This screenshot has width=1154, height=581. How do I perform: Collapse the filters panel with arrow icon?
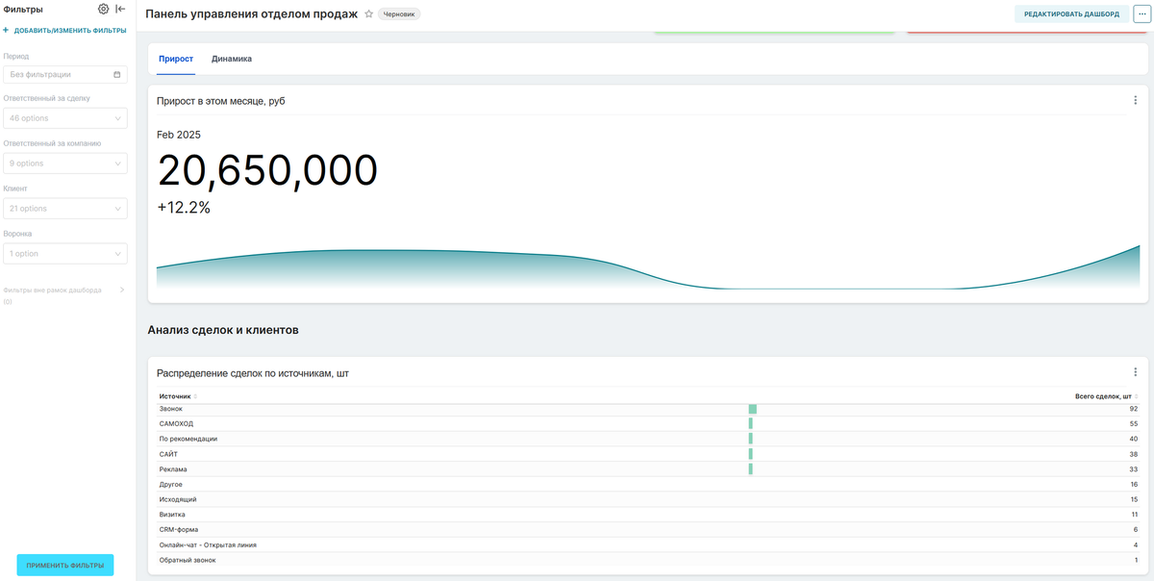[x=120, y=9]
